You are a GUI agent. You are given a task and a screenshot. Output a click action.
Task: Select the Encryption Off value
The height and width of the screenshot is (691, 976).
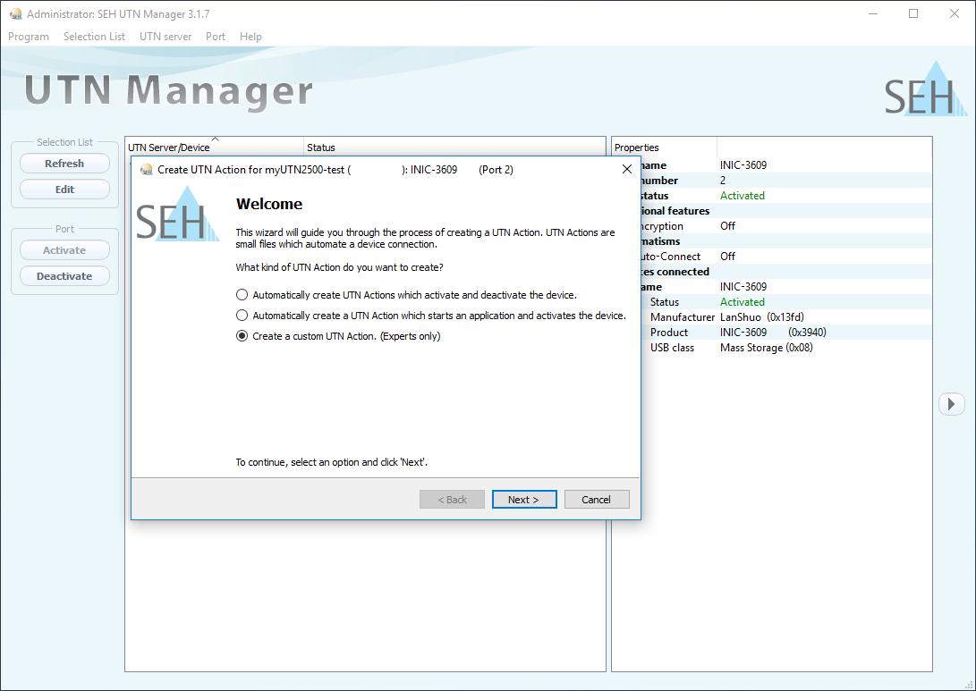[x=727, y=226]
